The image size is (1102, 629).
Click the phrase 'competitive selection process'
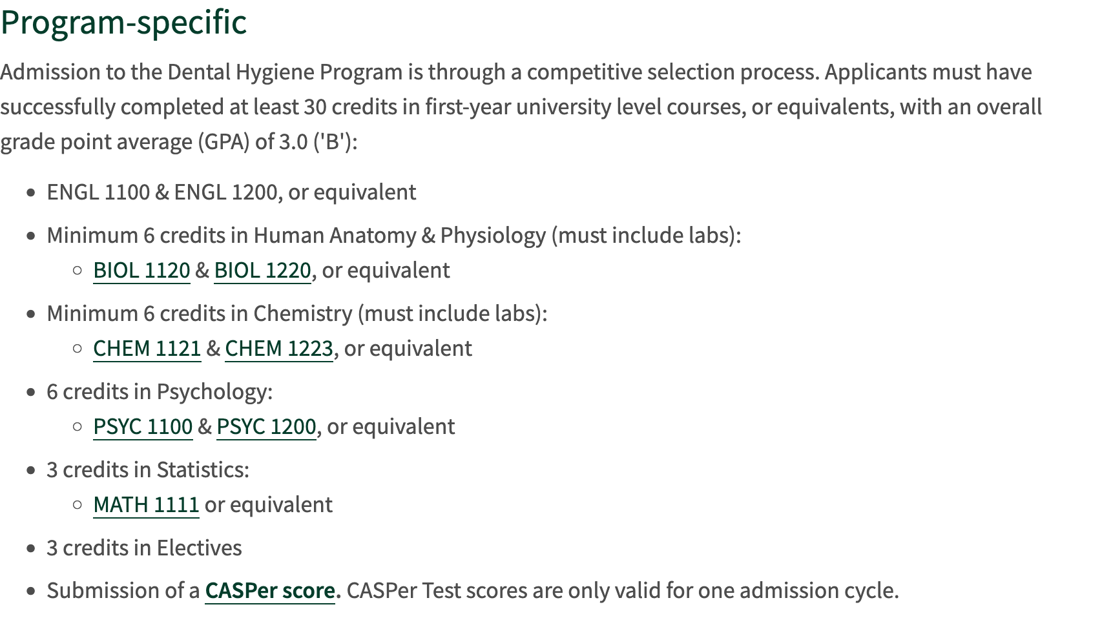click(663, 72)
